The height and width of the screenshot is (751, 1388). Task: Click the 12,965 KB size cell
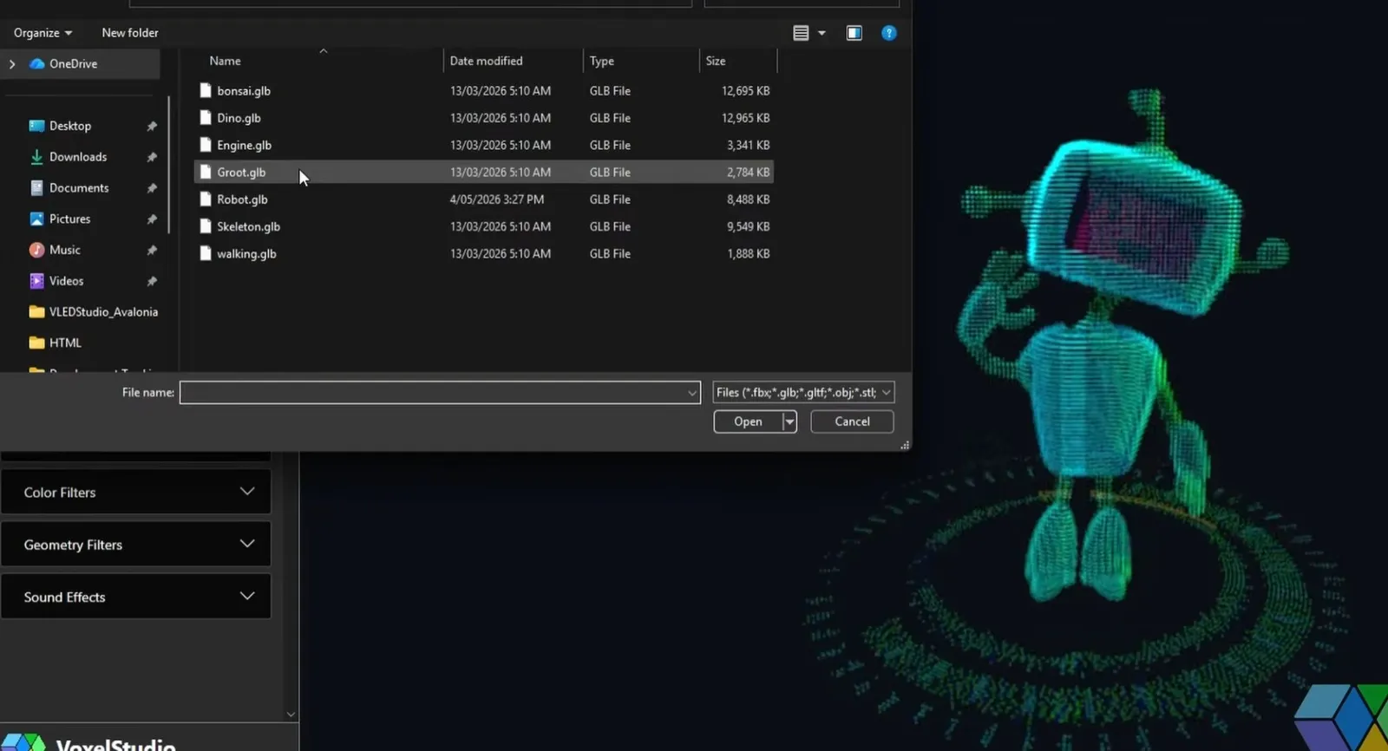pyautogui.click(x=745, y=118)
